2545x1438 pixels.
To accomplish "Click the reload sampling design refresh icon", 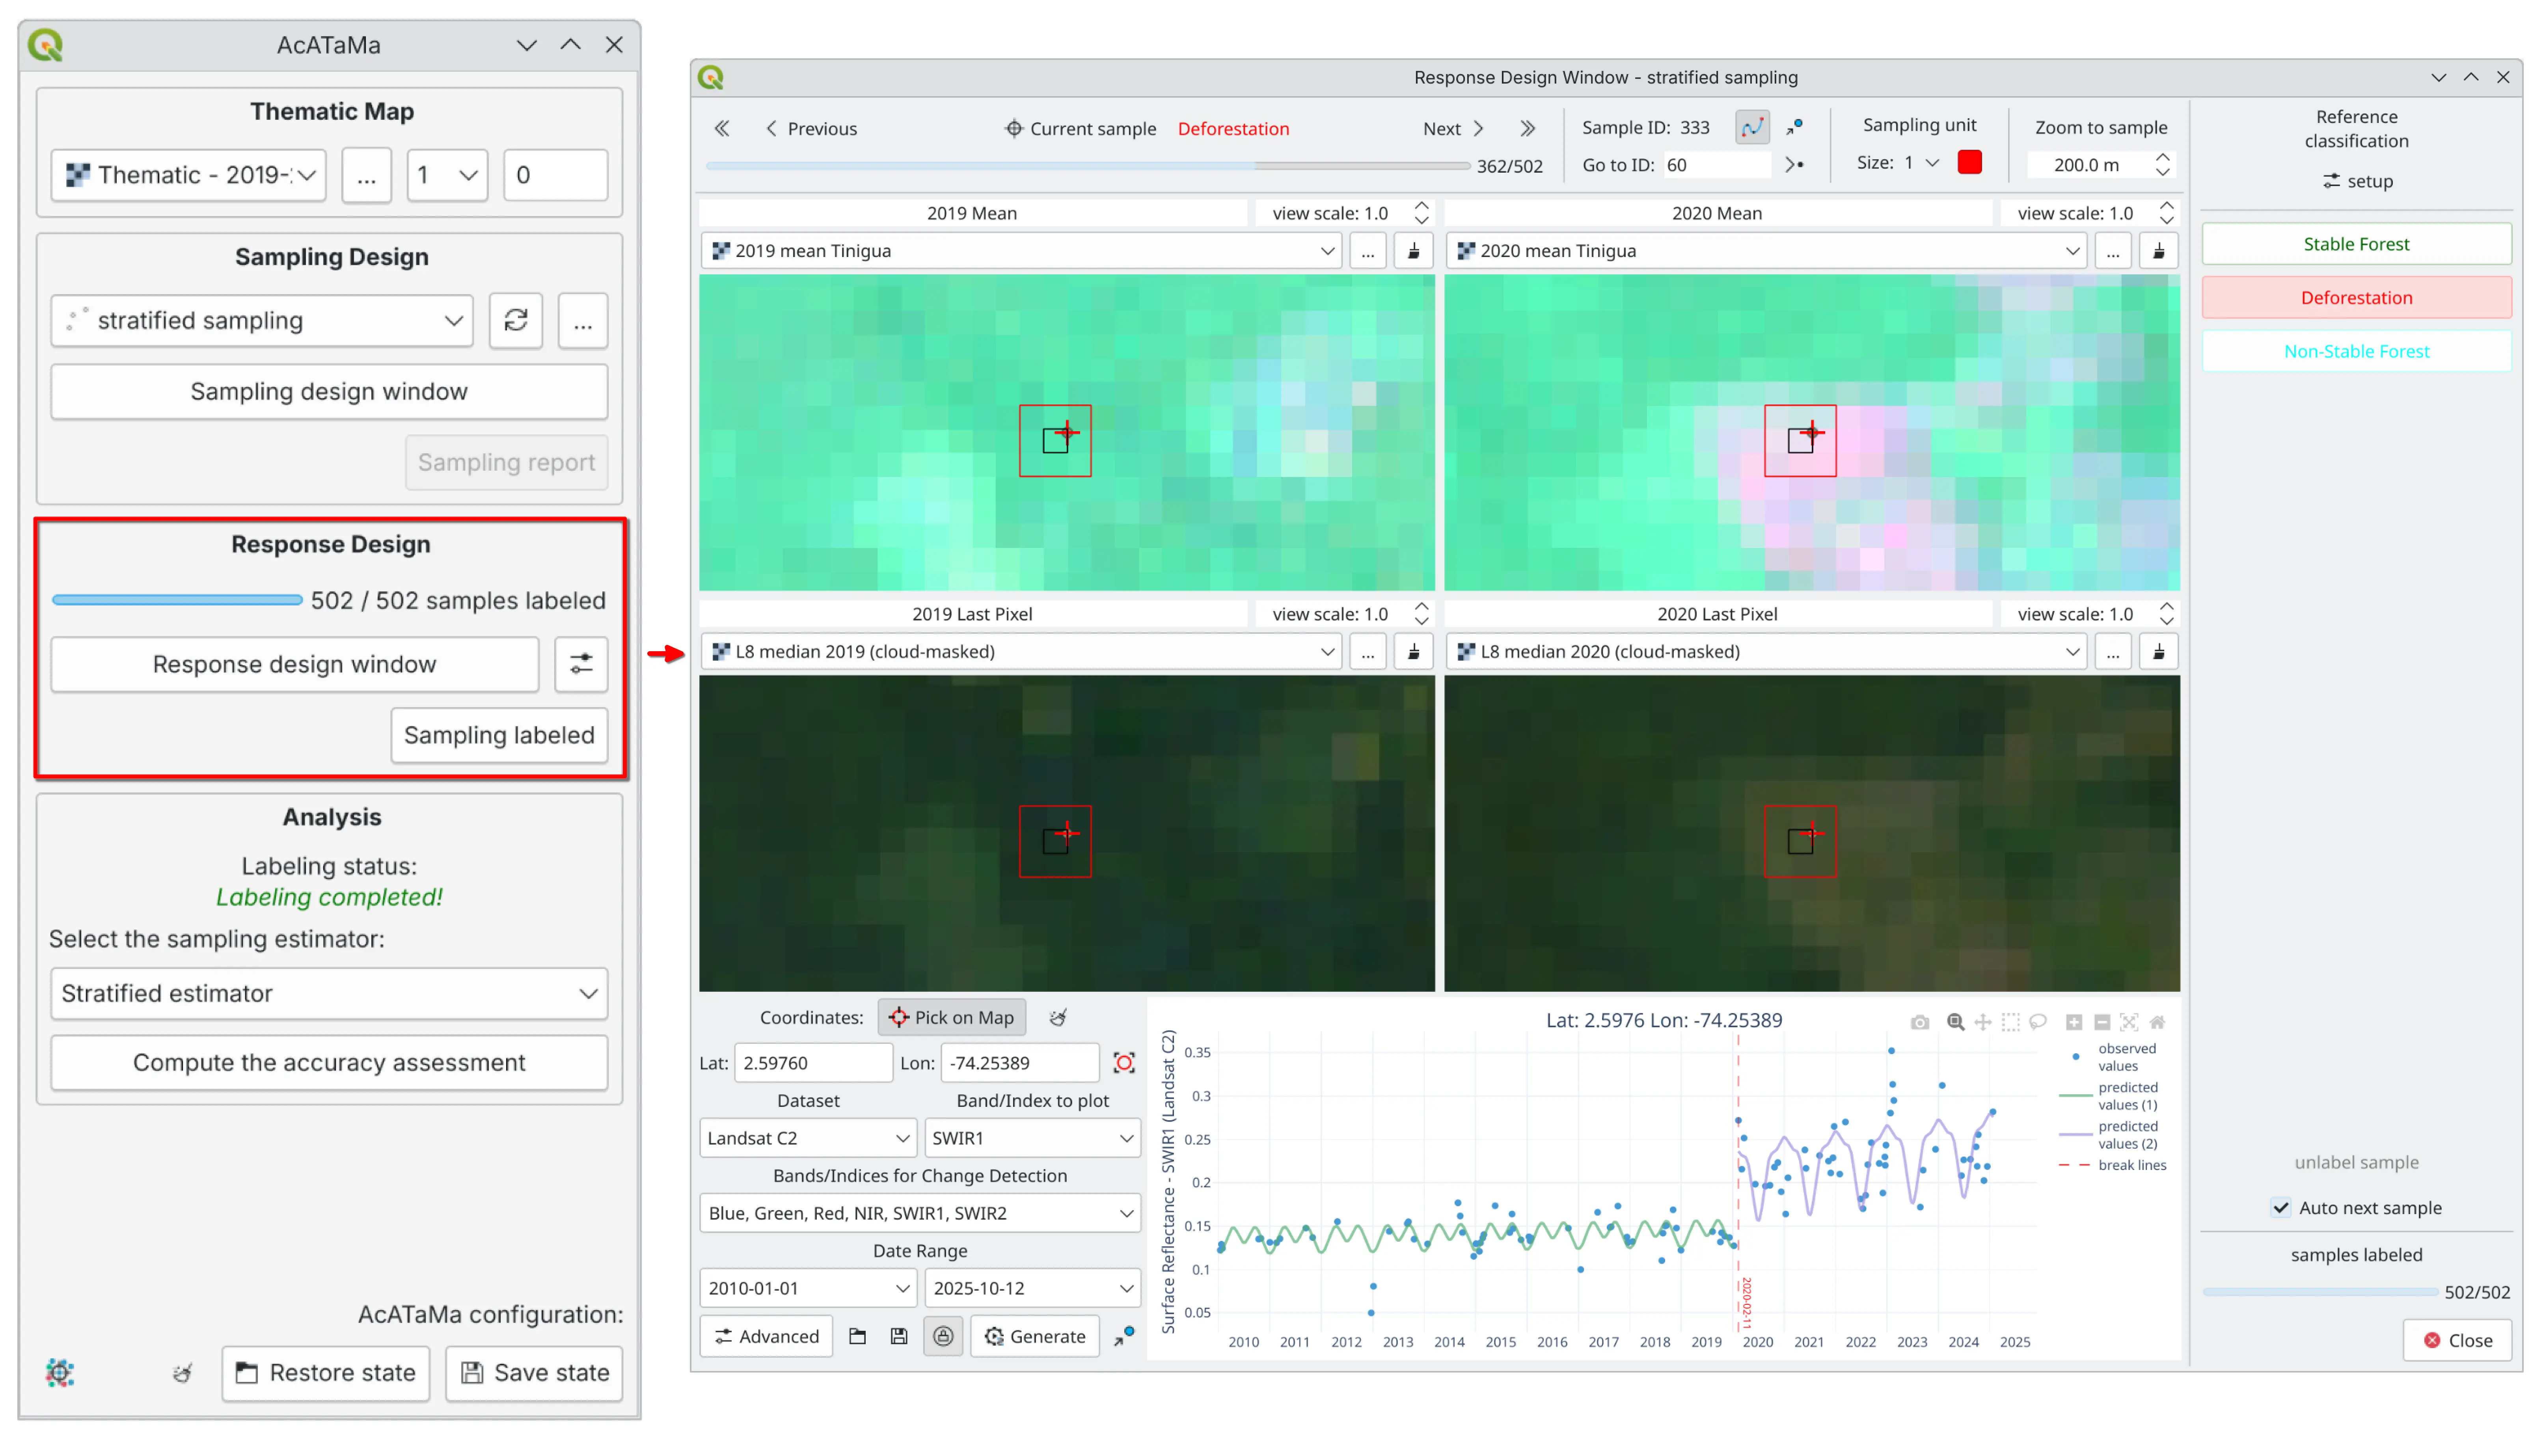I will (x=516, y=320).
